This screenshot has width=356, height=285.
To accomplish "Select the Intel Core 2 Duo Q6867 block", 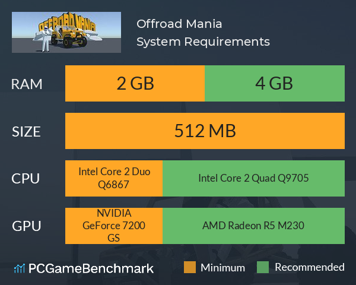I will pos(114,178).
